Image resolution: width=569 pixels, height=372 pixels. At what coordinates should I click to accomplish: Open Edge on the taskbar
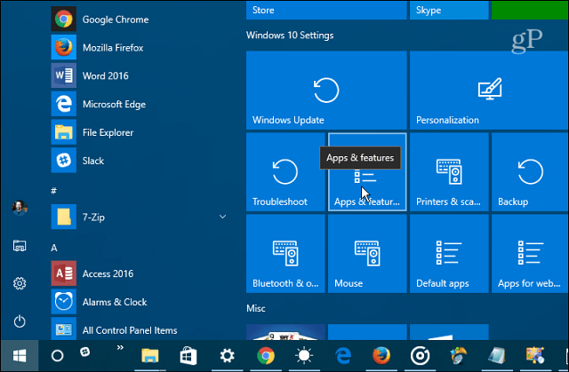pos(343,356)
